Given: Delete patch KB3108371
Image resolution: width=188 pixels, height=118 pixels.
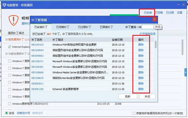Looking at the screenshot, I should (x=141, y=61).
